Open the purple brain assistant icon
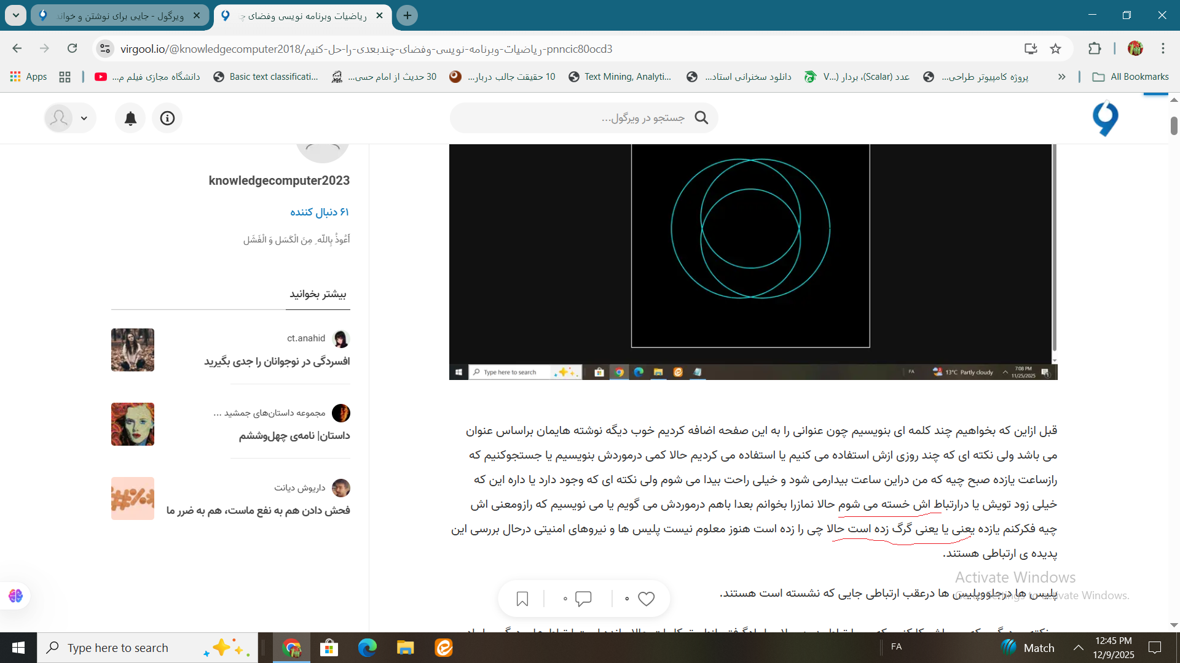1180x663 pixels. 16,595
